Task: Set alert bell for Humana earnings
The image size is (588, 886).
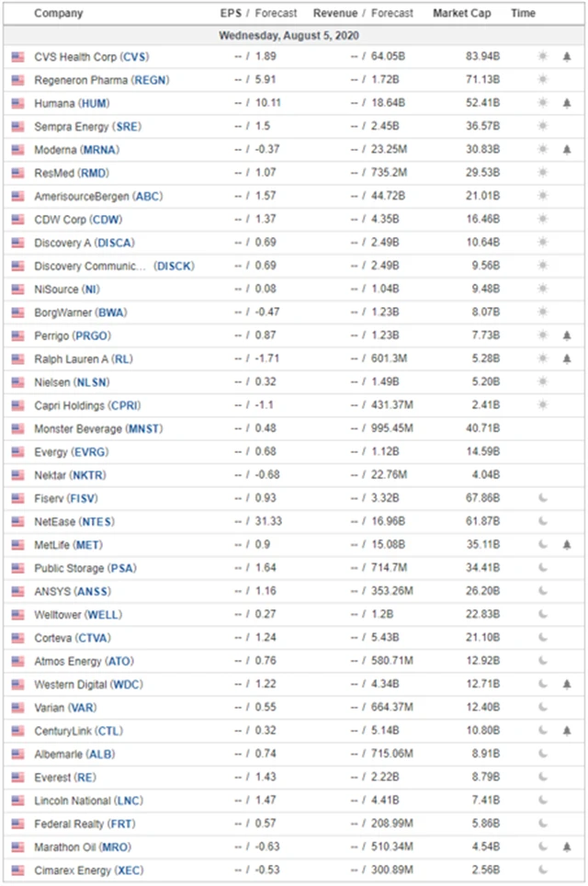Action: click(x=567, y=103)
